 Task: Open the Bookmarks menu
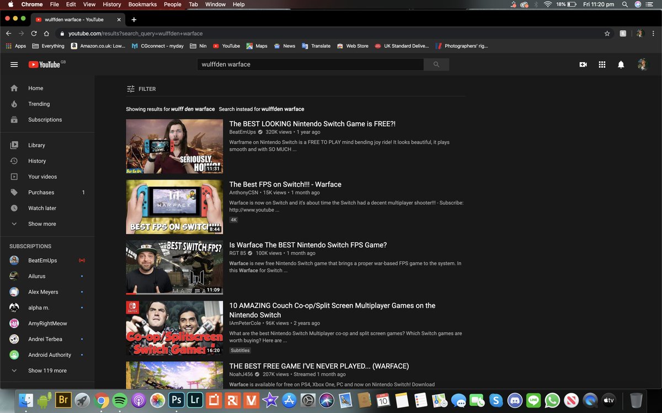(x=142, y=4)
